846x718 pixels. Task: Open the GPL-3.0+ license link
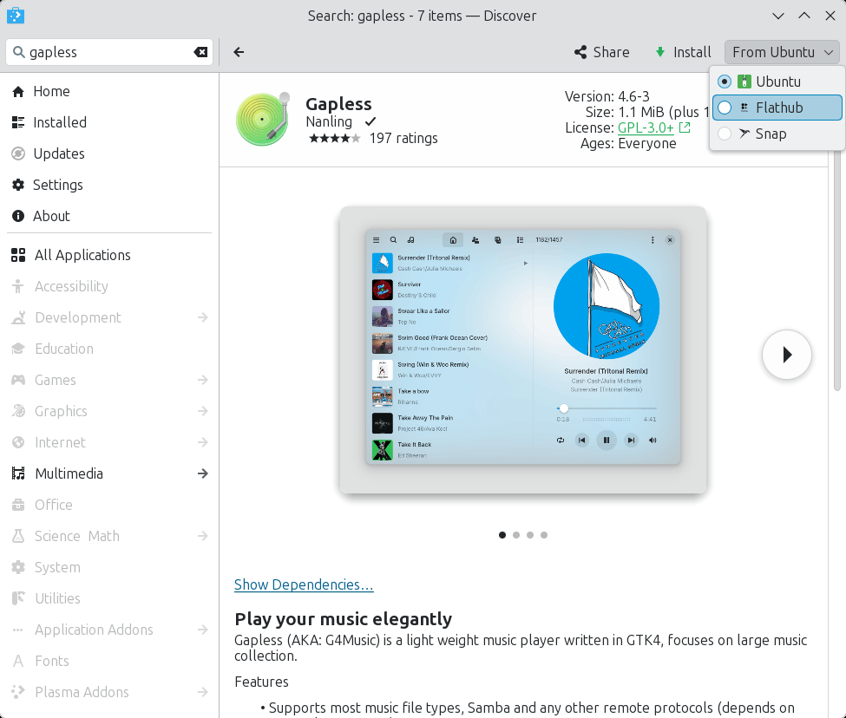tap(646, 127)
